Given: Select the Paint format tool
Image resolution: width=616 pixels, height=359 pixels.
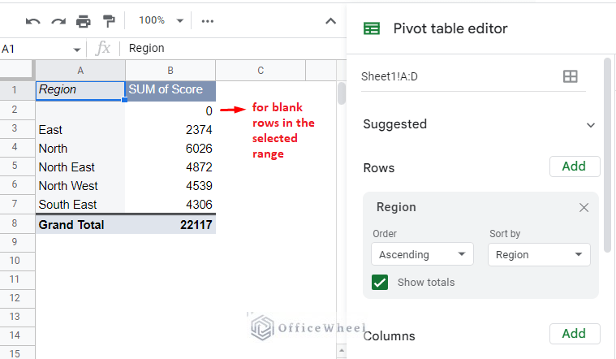Looking at the screenshot, I should coord(109,20).
